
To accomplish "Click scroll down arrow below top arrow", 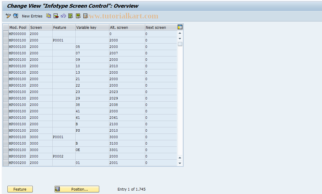I will [180, 39].
